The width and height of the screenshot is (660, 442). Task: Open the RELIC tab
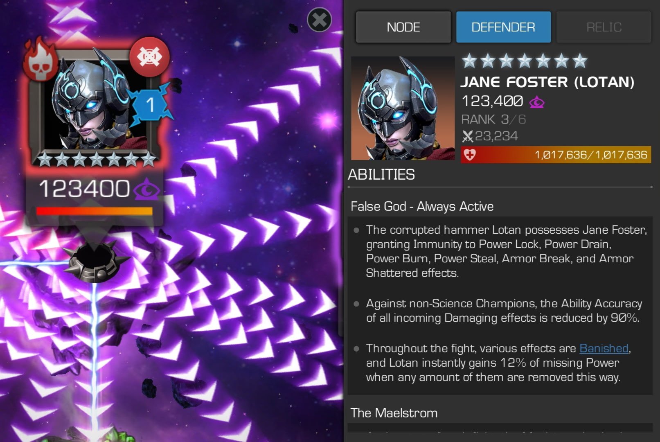604,27
